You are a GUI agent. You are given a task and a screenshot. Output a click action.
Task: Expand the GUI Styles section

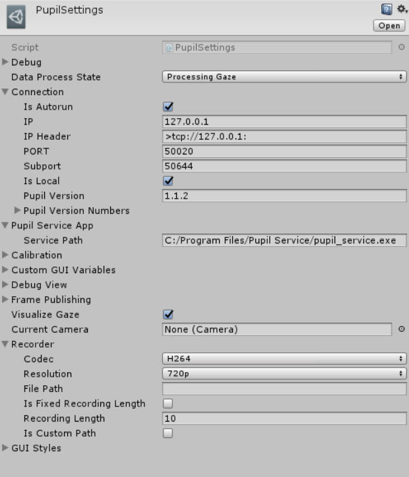tap(5, 448)
